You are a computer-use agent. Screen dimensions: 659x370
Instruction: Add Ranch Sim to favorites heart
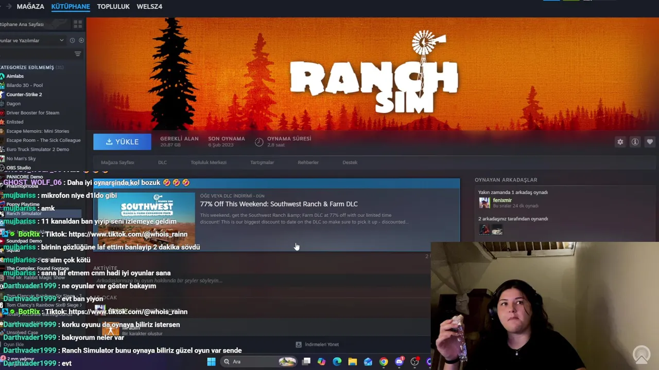(650, 142)
